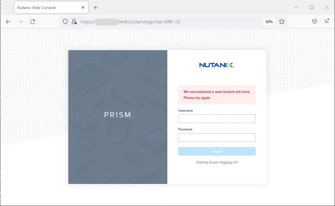The height and width of the screenshot is (206, 335).
Task: Focus the Password input field
Action: pos(217,137)
